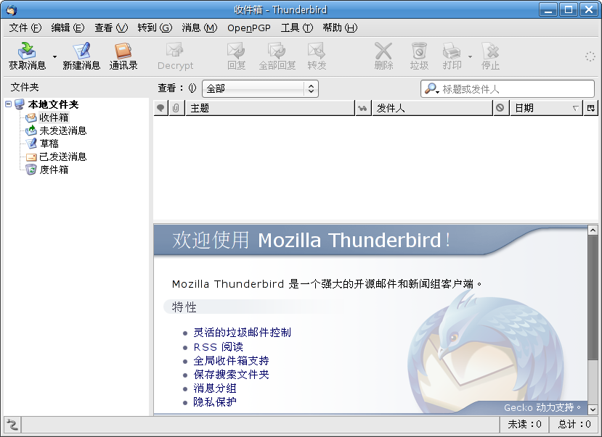Open the 消息分组 link
The image size is (602, 437).
click(215, 388)
